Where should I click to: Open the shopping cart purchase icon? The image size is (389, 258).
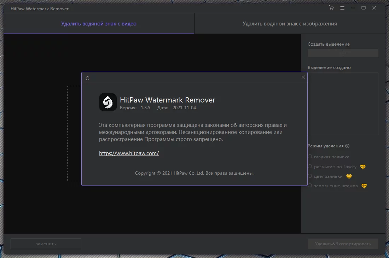331,8
